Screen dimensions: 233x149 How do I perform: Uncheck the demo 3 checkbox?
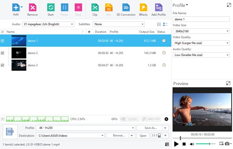pyautogui.click(x=3, y=65)
